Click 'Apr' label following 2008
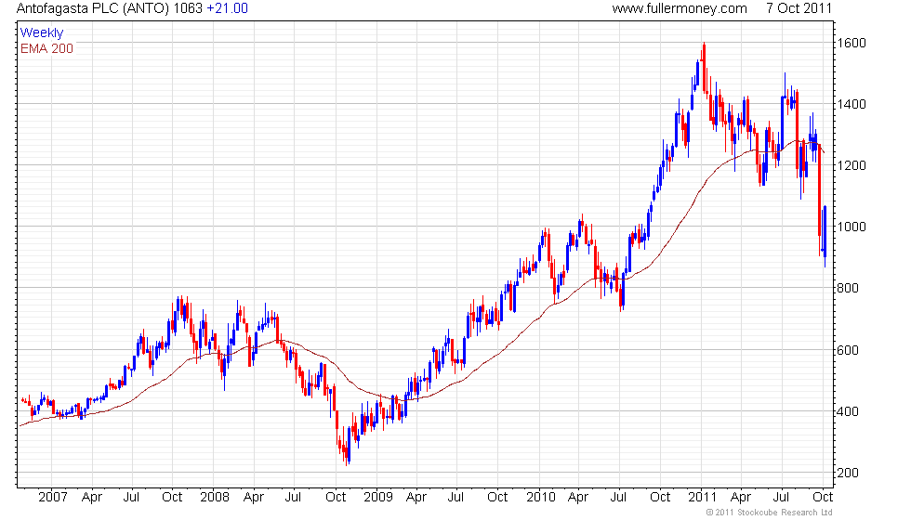 [x=254, y=498]
